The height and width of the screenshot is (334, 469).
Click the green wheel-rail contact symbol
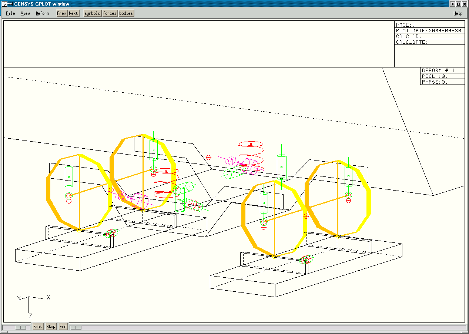(x=111, y=234)
